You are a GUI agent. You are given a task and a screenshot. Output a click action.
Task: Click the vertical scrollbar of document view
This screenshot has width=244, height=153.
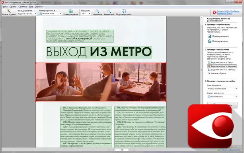201,62
